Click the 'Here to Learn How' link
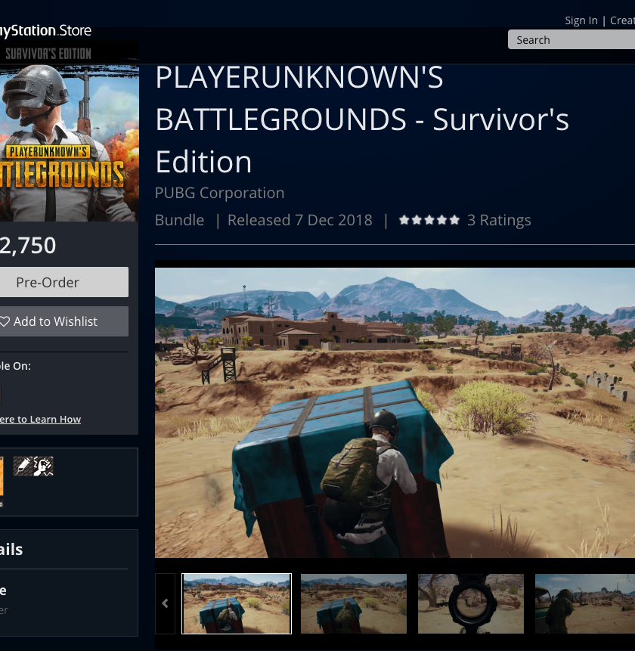Viewport: 635px width, 651px height. [40, 419]
